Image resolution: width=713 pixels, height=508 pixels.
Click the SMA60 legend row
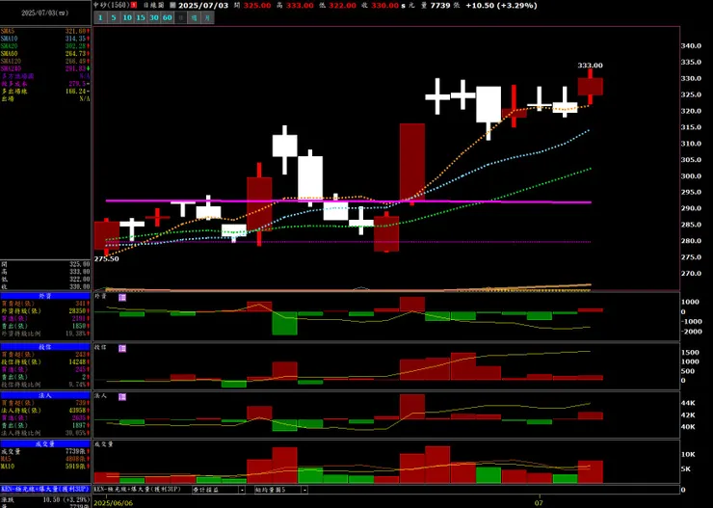(x=45, y=54)
